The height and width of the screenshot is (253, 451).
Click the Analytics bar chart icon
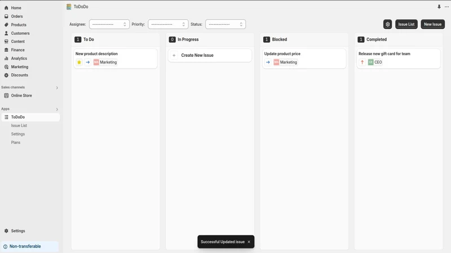pos(6,58)
